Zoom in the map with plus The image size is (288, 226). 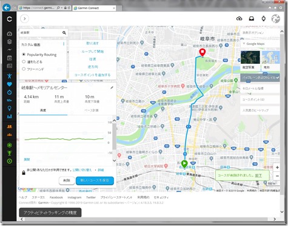[277, 168]
